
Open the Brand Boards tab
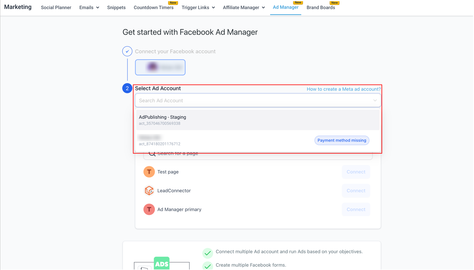pyautogui.click(x=321, y=8)
